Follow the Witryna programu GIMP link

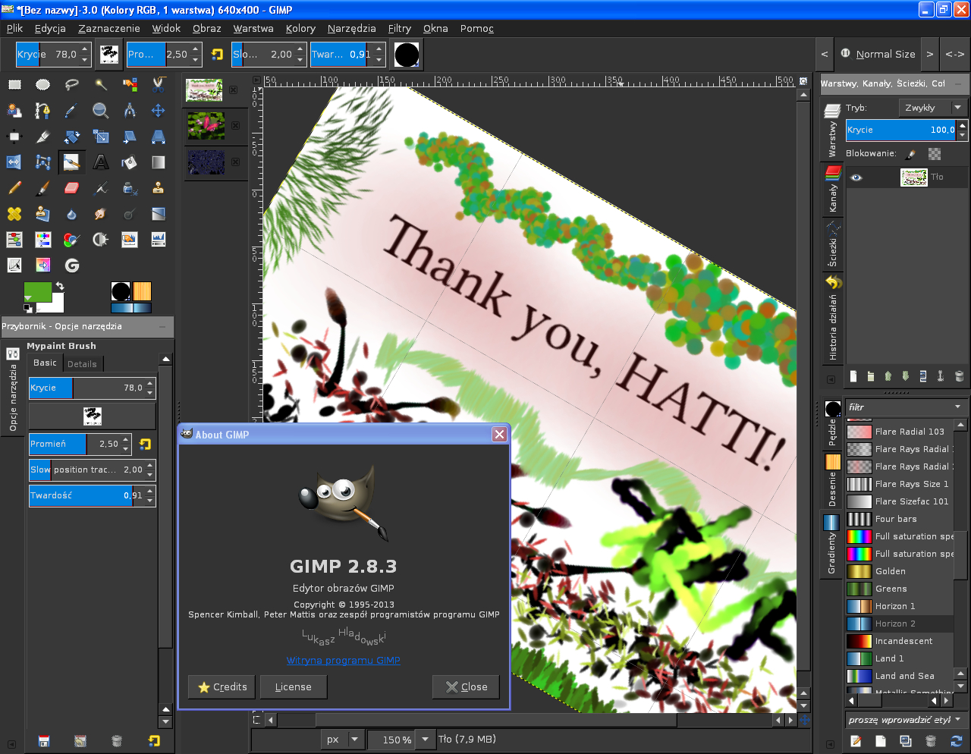pyautogui.click(x=343, y=661)
